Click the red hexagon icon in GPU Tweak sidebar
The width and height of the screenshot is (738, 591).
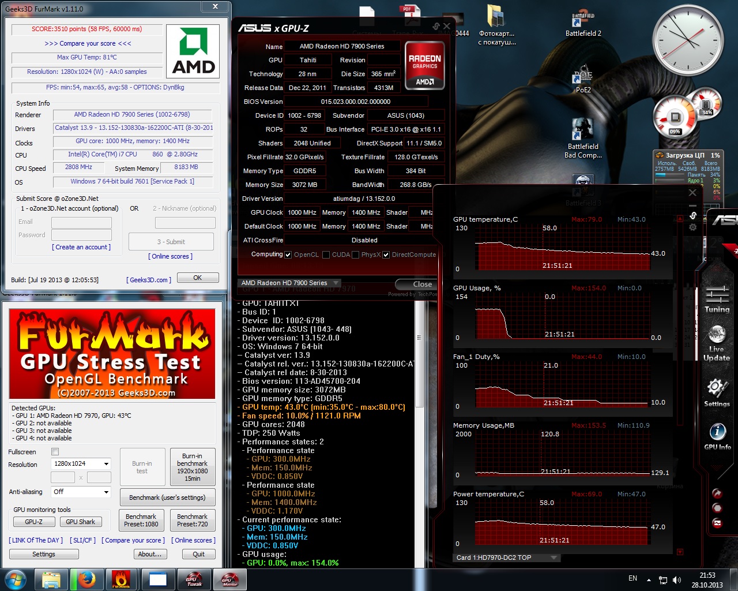pyautogui.click(x=717, y=508)
